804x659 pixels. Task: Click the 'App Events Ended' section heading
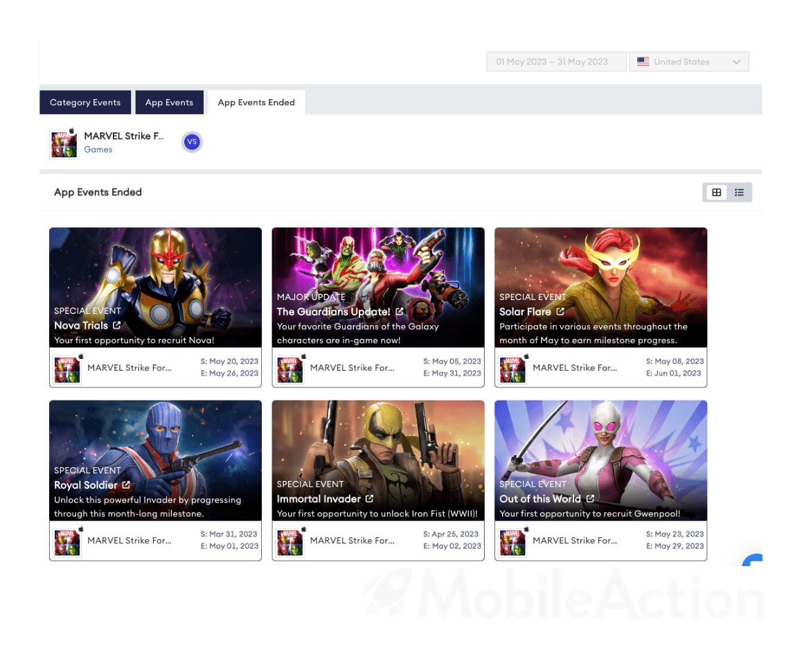[98, 193]
